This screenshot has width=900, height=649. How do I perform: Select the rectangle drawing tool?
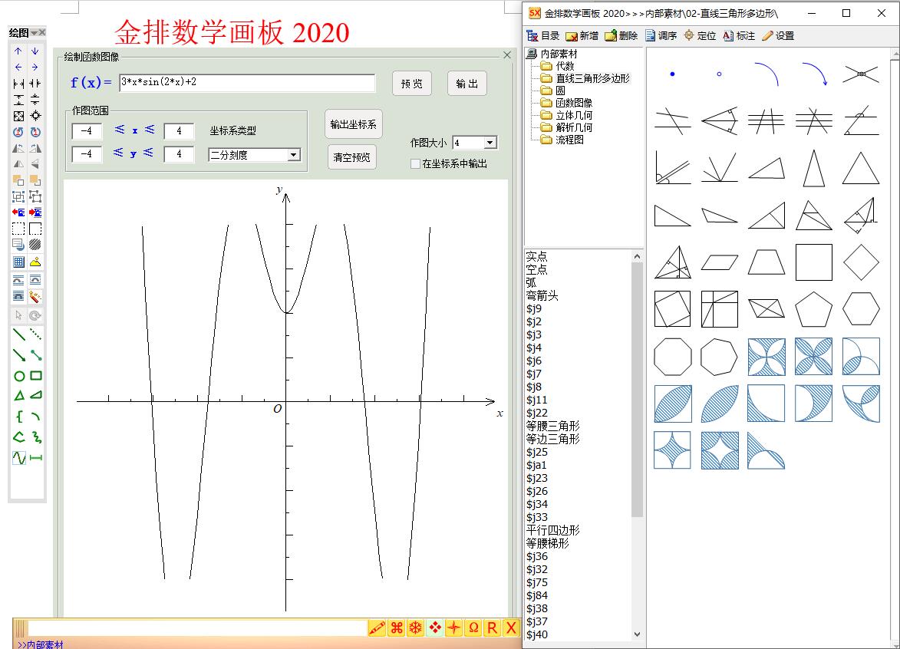[35, 376]
